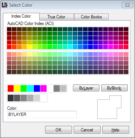
Task: Pick the darkest gray shade swatch
Action: click(x=11, y=98)
